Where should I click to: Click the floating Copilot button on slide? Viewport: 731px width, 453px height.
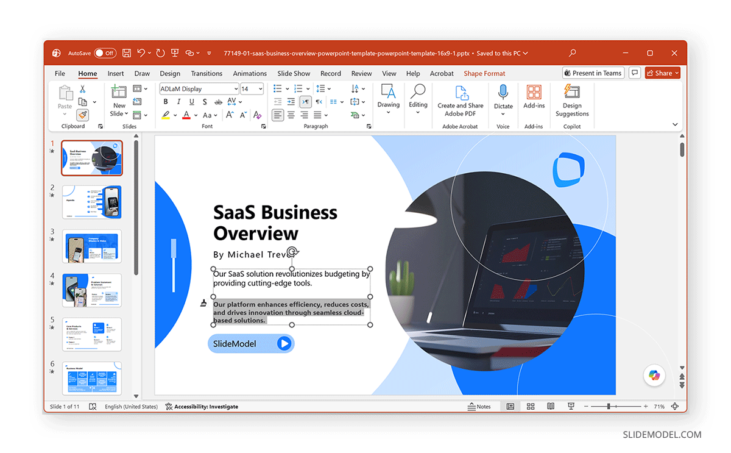[654, 375]
